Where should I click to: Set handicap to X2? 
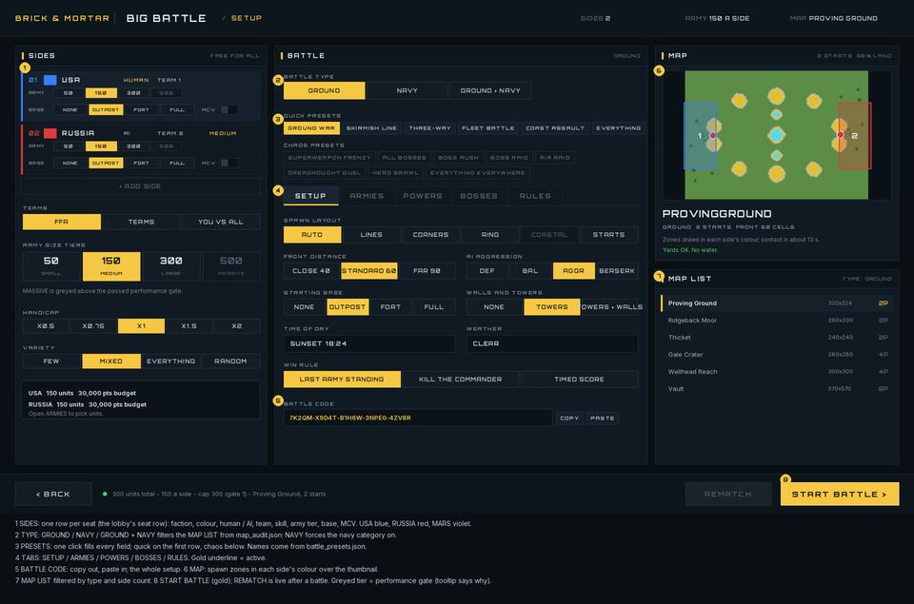pos(237,326)
